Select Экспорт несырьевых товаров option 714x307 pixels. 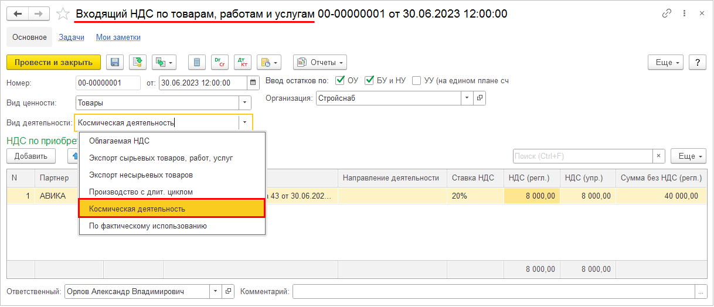pyautogui.click(x=172, y=175)
